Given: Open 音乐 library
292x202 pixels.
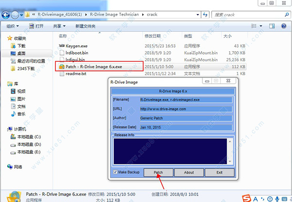Looking at the screenshot, I should pos(21,114).
